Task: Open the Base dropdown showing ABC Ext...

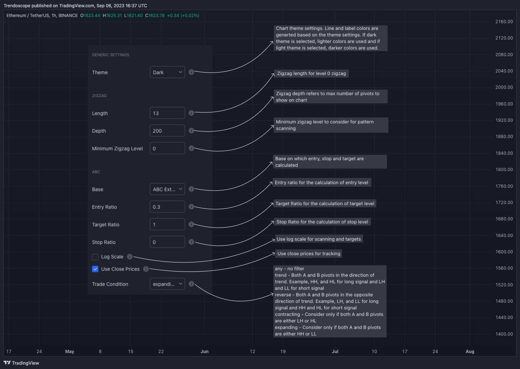Action: (167, 189)
